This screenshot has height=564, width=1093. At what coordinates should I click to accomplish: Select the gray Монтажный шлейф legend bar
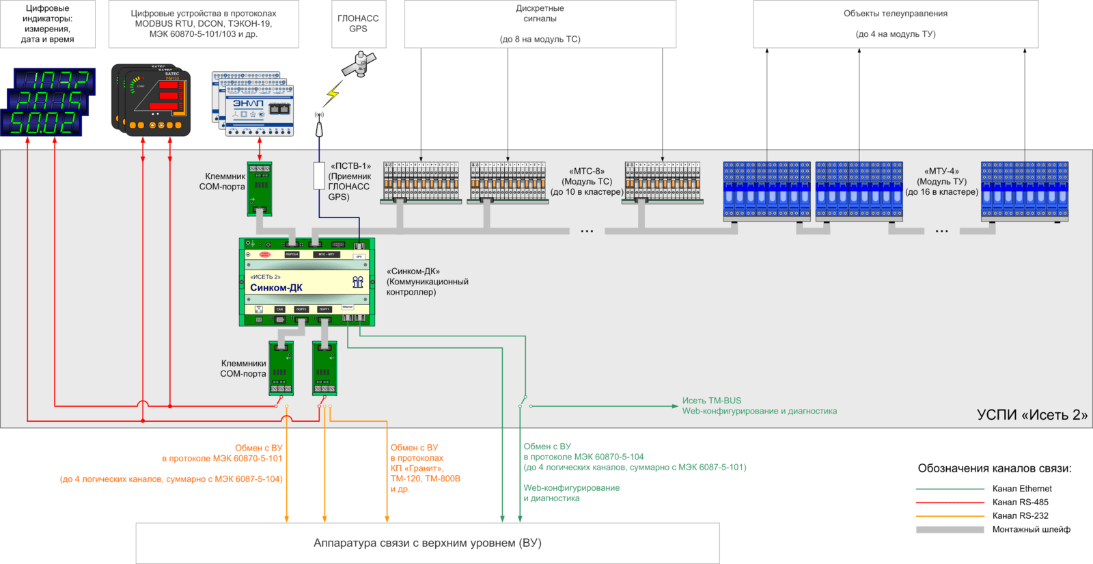[x=950, y=530]
